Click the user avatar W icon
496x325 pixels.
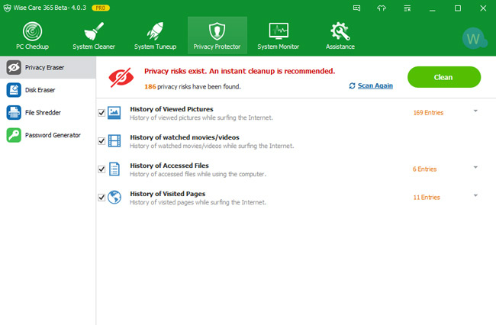click(473, 39)
